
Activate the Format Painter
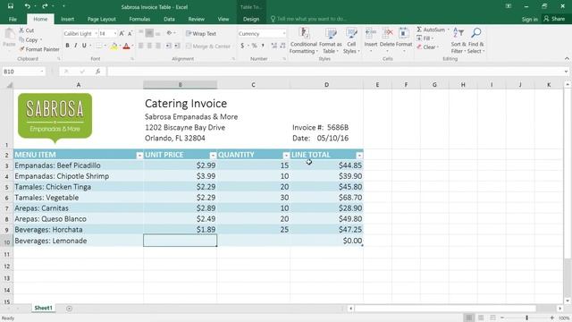point(39,49)
